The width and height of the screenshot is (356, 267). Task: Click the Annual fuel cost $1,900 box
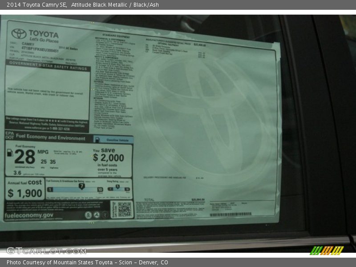click(24, 189)
